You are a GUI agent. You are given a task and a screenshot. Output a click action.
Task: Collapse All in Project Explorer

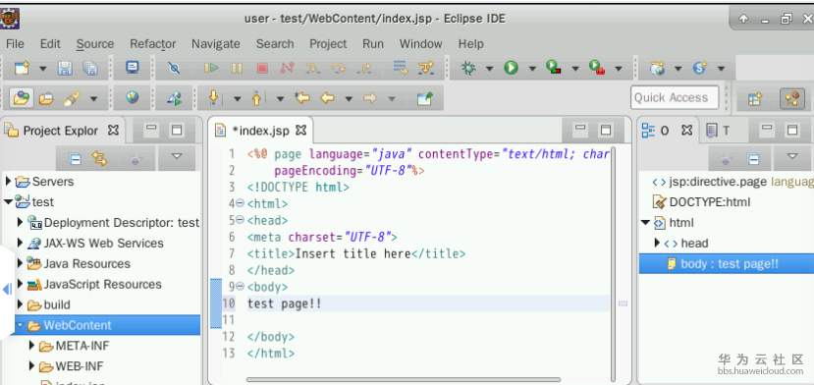tap(76, 159)
